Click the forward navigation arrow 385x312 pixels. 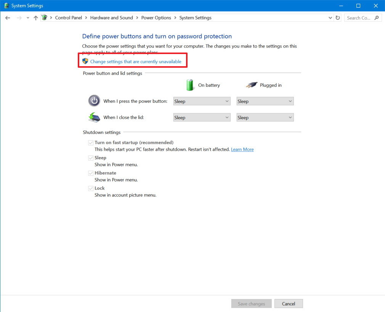pyautogui.click(x=18, y=18)
